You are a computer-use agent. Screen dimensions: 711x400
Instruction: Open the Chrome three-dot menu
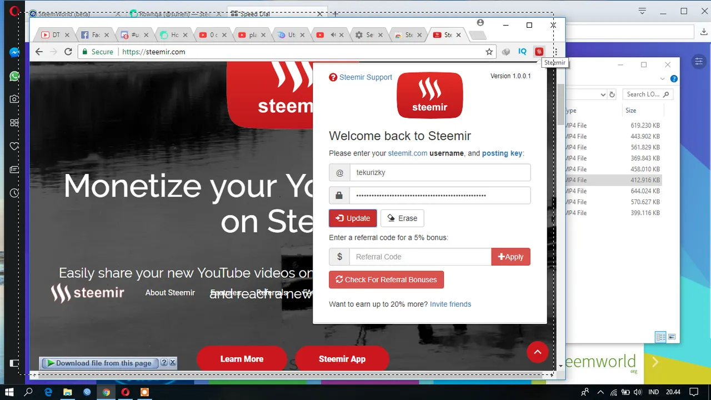555,52
